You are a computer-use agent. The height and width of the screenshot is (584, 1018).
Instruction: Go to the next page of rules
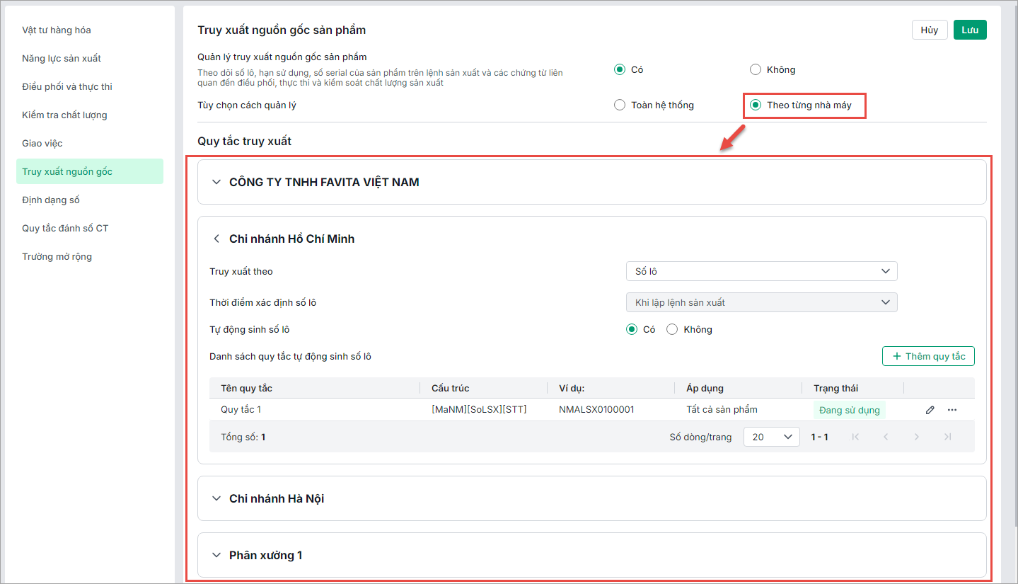[917, 437]
